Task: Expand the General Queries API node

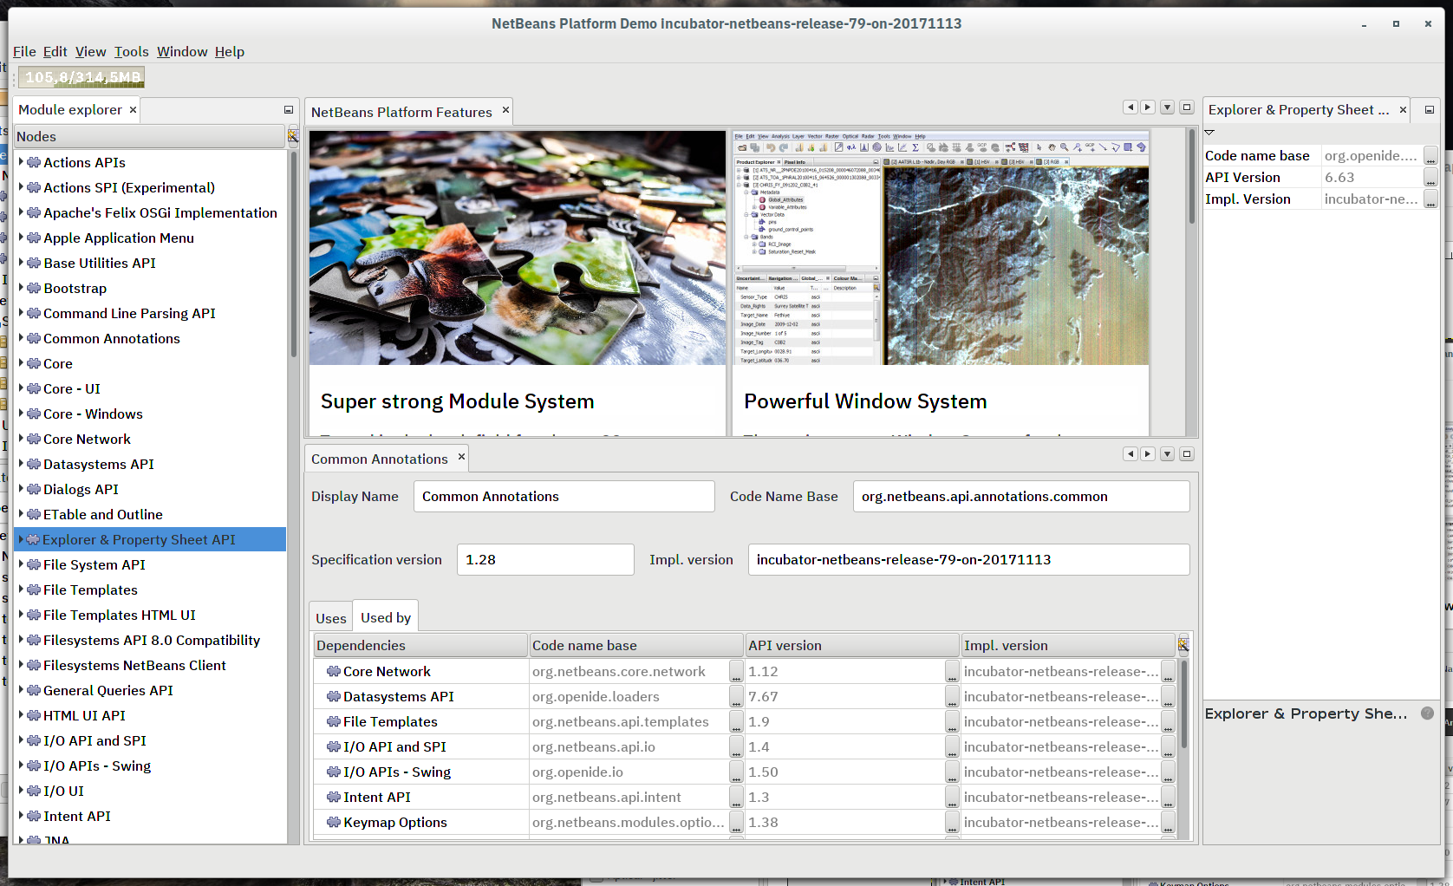Action: click(x=21, y=690)
